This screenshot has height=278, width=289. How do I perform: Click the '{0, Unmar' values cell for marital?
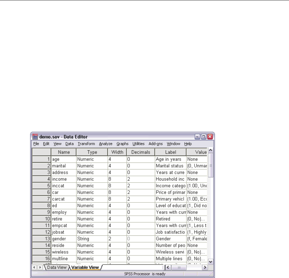coord(197,166)
